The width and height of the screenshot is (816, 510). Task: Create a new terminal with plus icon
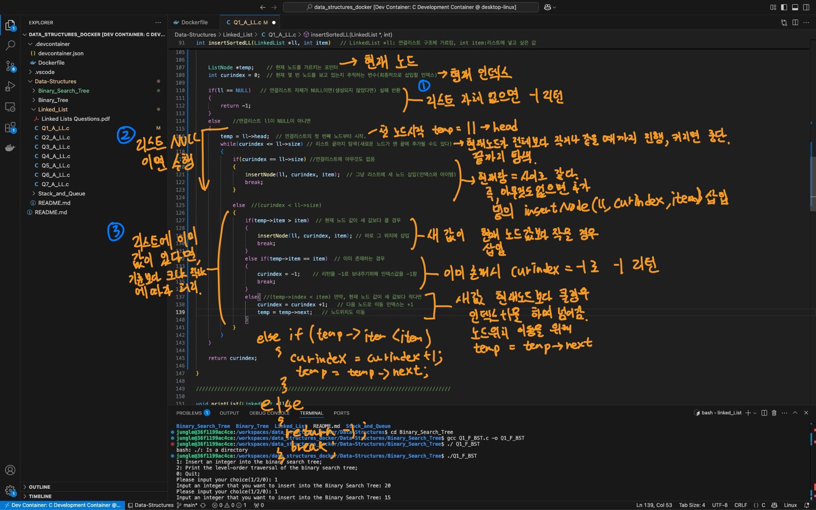pyautogui.click(x=747, y=413)
